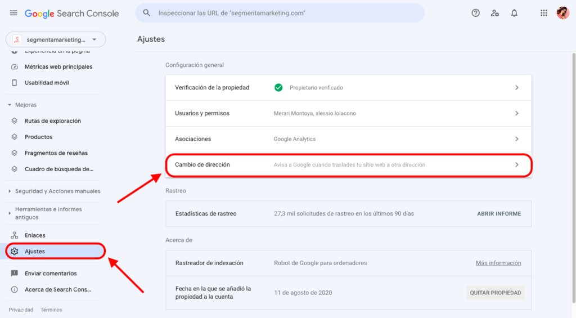
Task: Click the Enviar comentarios feedback icon
Action: pyautogui.click(x=14, y=274)
